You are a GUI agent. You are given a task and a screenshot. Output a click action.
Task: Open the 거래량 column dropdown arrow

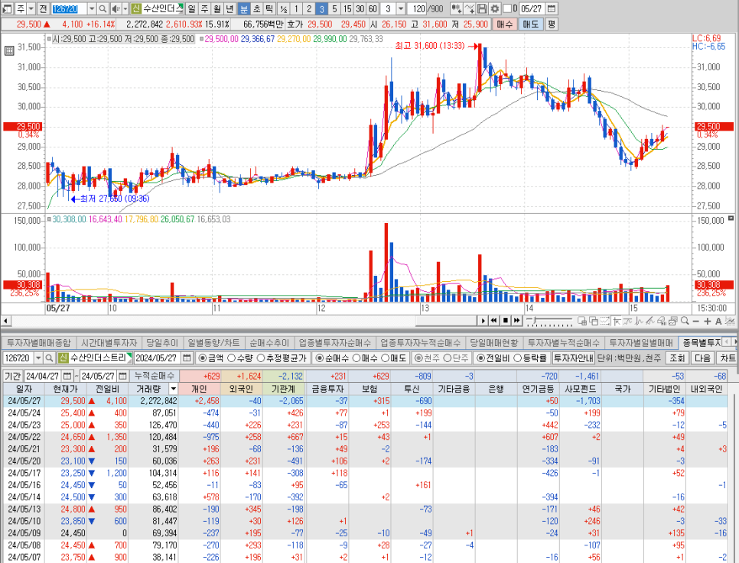click(173, 389)
